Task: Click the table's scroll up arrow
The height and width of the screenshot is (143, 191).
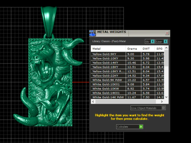Action: pyautogui.click(x=166, y=48)
